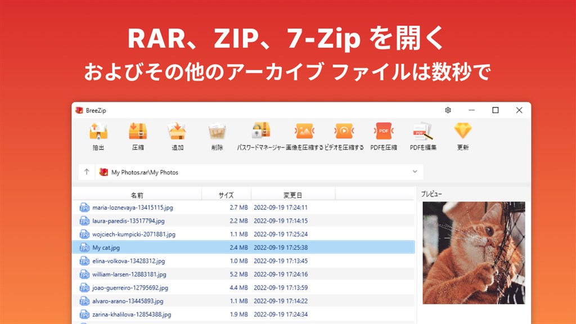Click the Preview (プレビュー) panel label
The height and width of the screenshot is (324, 576).
coord(431,194)
